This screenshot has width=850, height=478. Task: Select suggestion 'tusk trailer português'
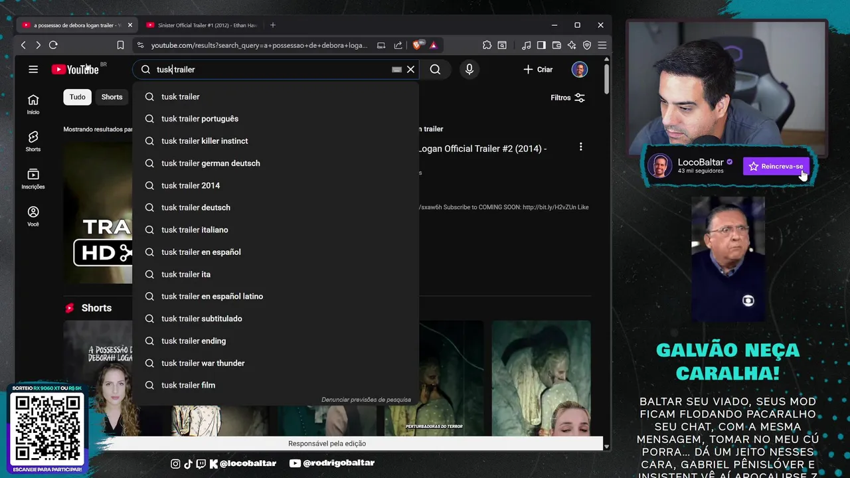coord(276,119)
